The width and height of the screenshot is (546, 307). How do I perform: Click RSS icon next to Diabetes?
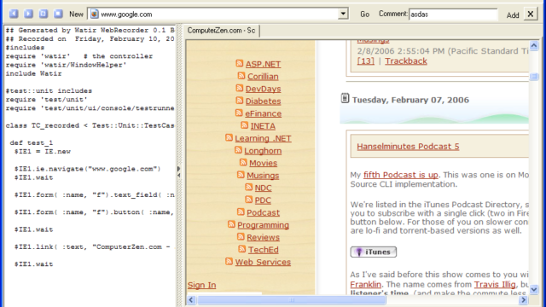point(239,101)
